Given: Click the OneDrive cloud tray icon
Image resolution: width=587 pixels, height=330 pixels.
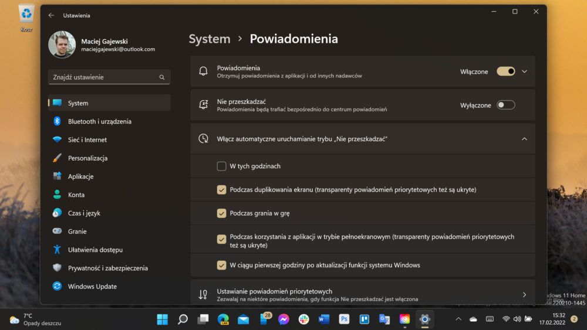Looking at the screenshot, I should (474, 319).
